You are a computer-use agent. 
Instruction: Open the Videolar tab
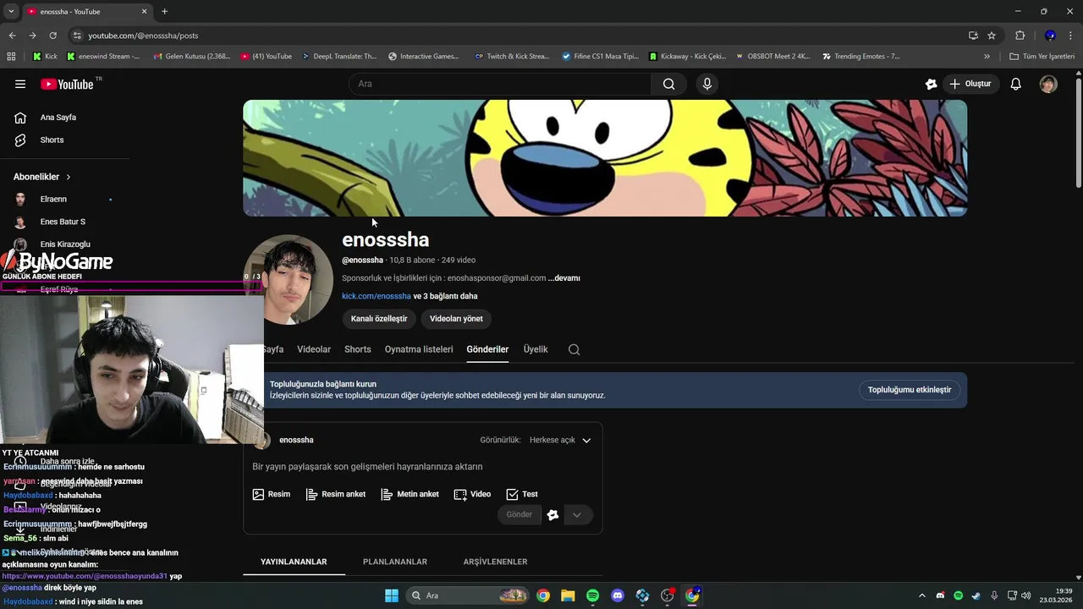point(314,349)
